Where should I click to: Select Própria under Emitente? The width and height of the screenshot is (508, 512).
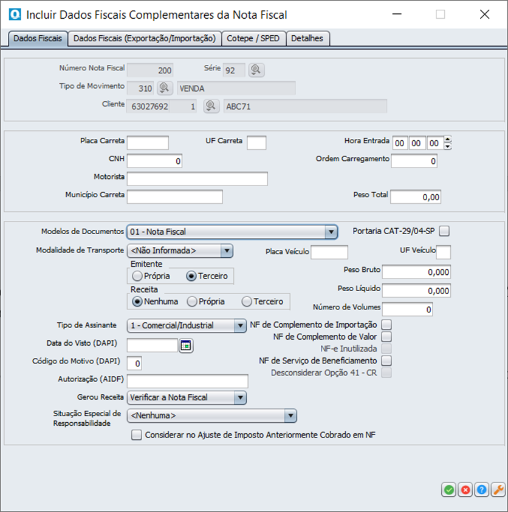tap(137, 276)
